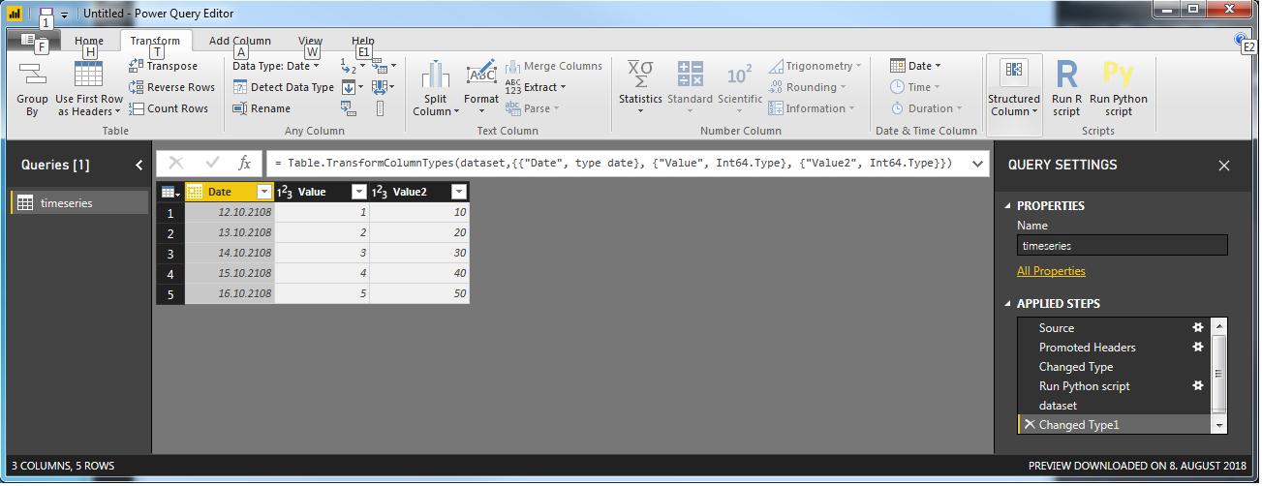Image resolution: width=1262 pixels, height=486 pixels.
Task: Open the Date dropdown in Date & Time Column
Action: [x=915, y=66]
